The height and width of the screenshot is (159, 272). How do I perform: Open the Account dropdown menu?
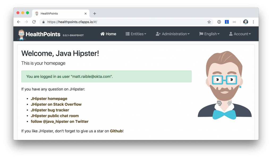point(240,34)
